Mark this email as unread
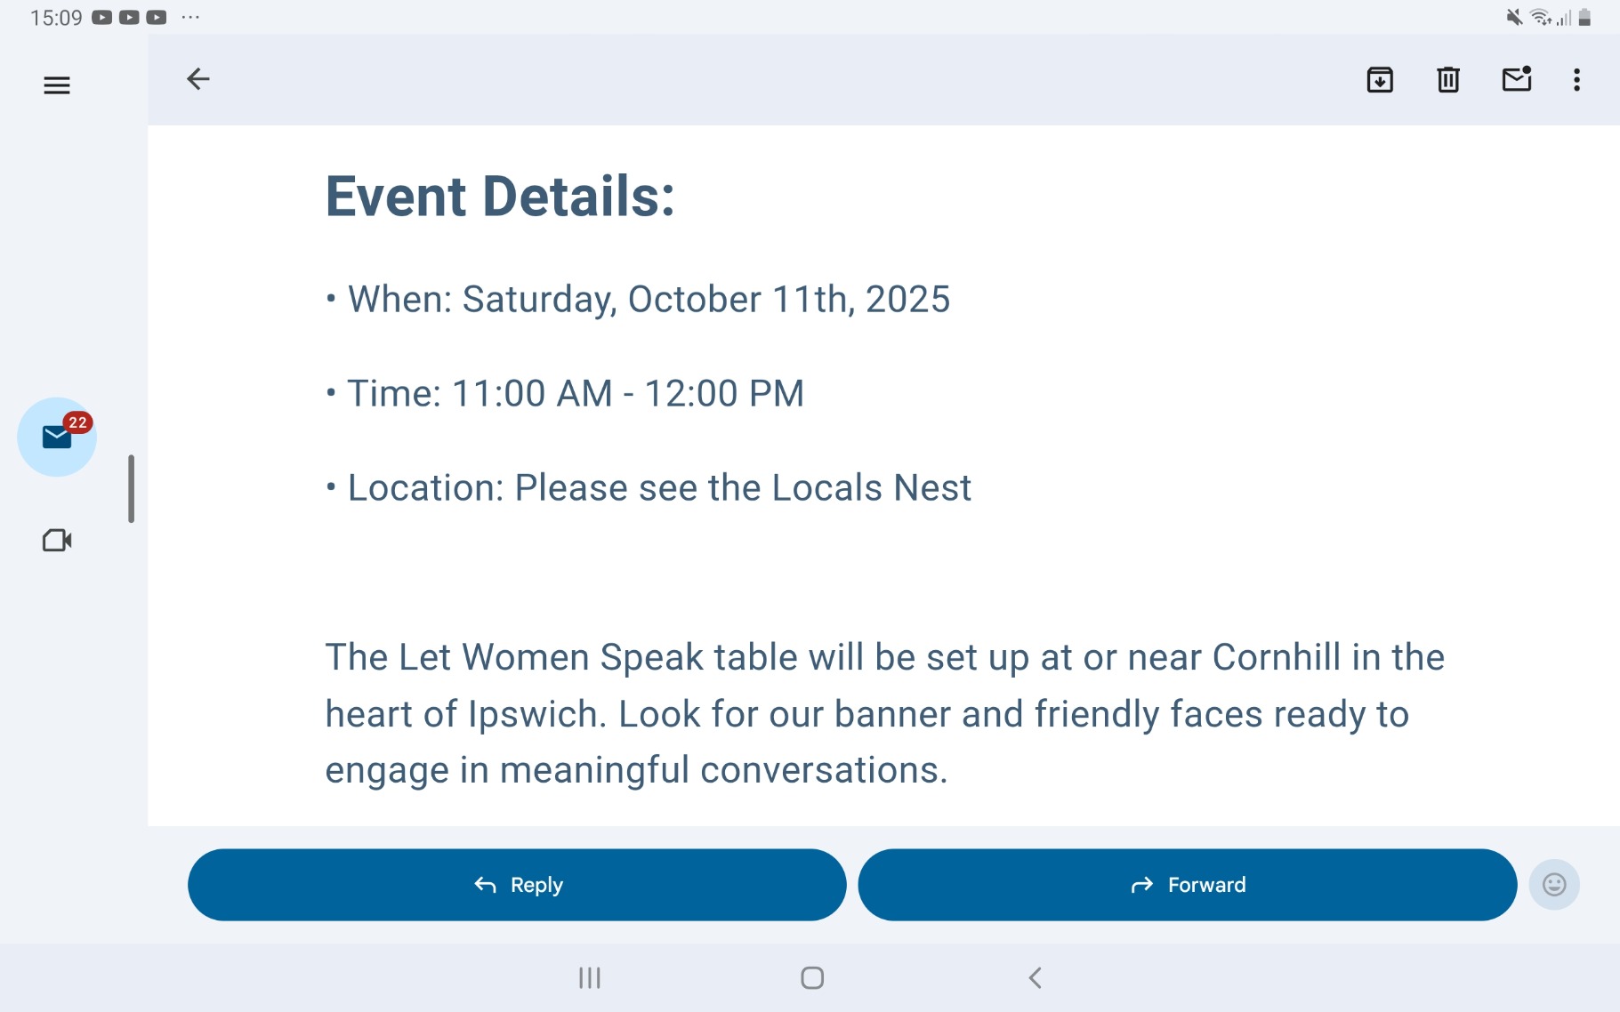Image resolution: width=1620 pixels, height=1012 pixels. click(x=1516, y=80)
